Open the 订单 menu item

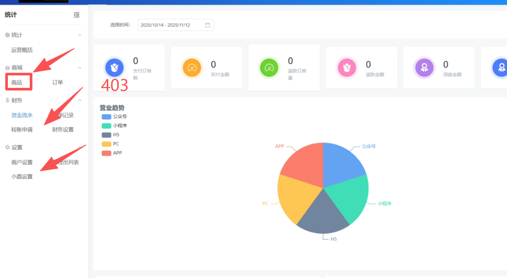pyautogui.click(x=57, y=82)
